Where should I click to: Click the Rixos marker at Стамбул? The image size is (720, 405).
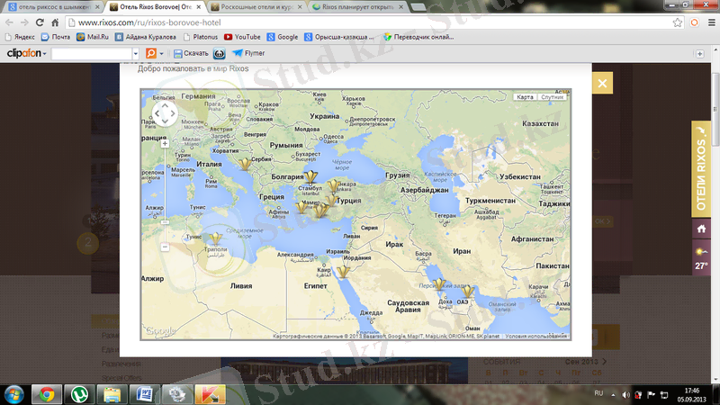[310, 176]
